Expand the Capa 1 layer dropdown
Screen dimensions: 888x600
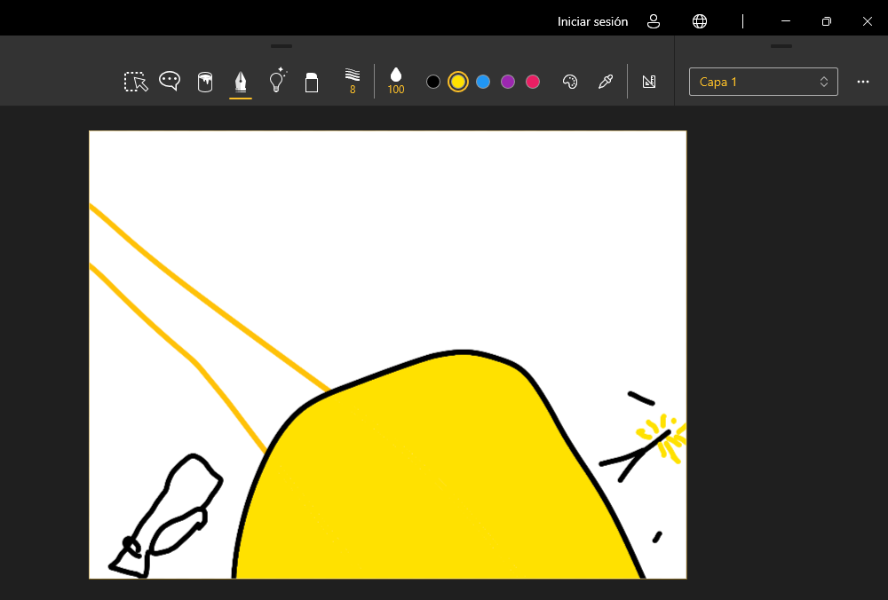[764, 82]
